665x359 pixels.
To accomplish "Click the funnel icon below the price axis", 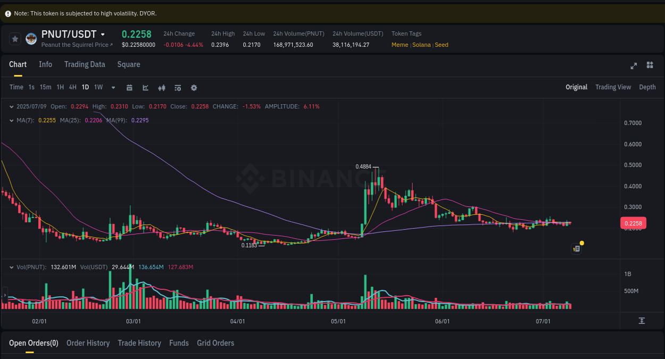I will point(642,320).
